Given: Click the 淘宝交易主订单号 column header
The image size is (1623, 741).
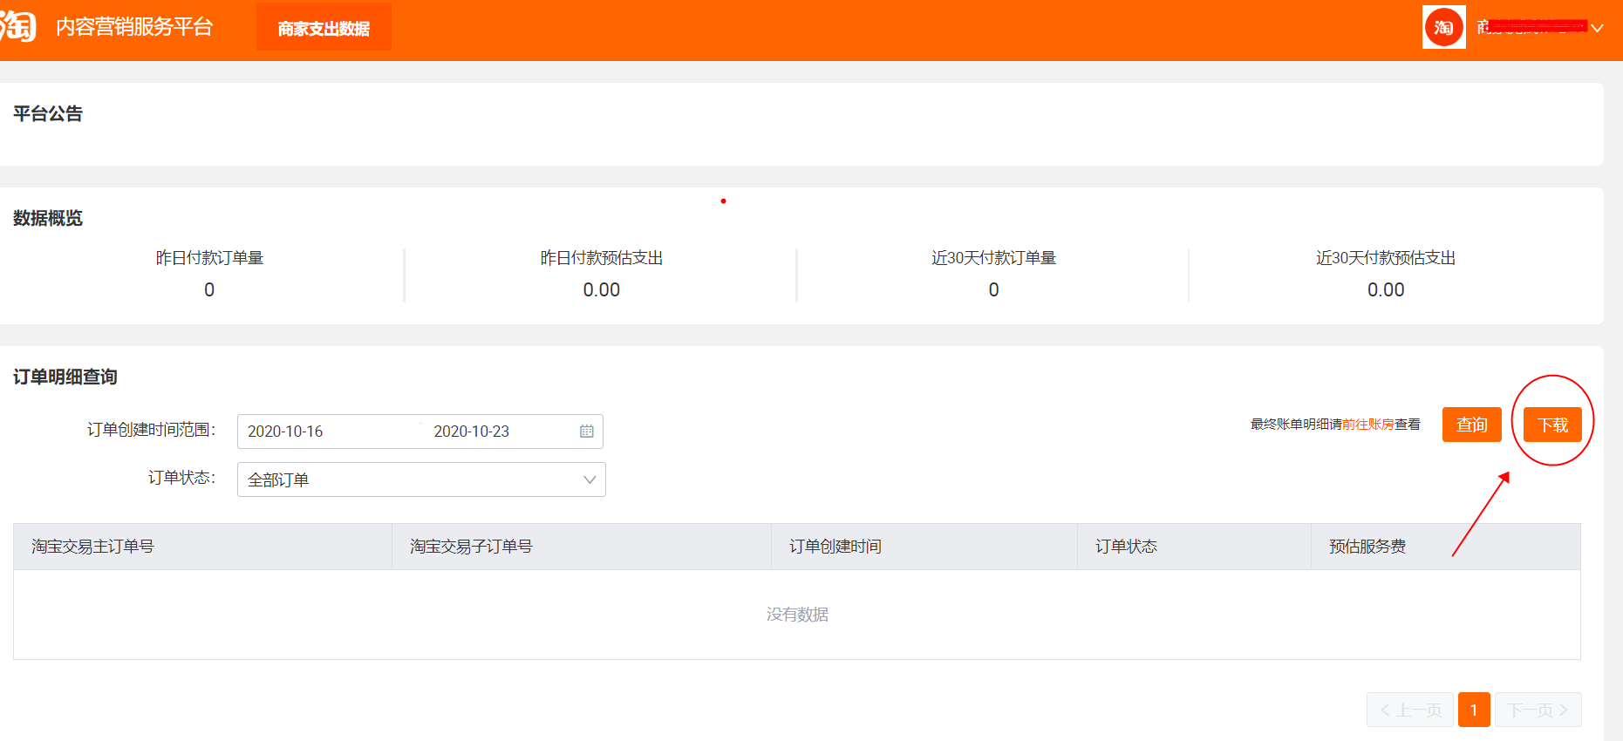Looking at the screenshot, I should 92,547.
